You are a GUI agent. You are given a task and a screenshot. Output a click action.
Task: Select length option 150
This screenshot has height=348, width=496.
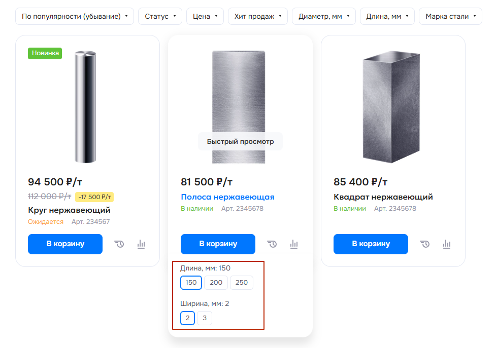pos(191,282)
